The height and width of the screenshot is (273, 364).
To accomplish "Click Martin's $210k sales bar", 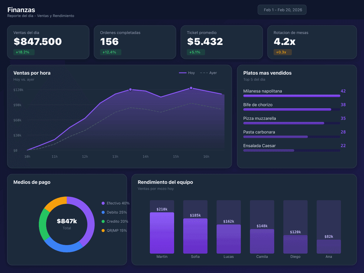I will tap(162, 232).
